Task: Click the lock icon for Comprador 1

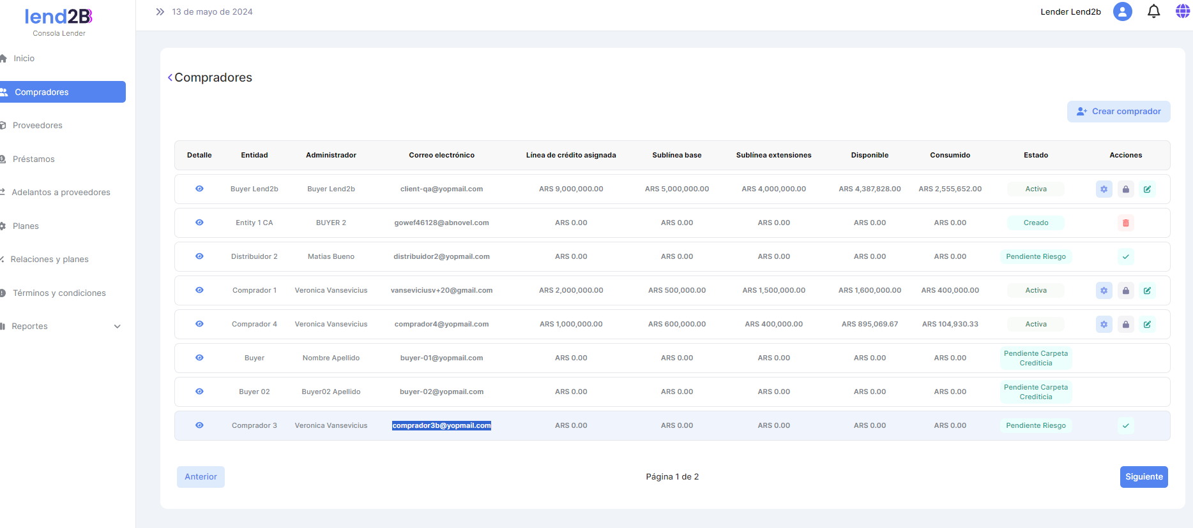Action: [x=1125, y=291]
